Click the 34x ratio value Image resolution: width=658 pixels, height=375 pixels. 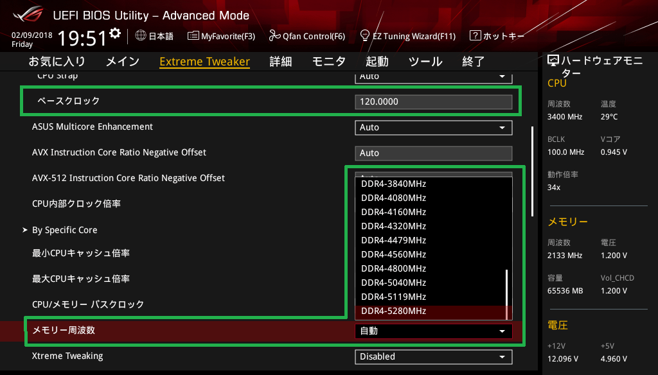(554, 187)
